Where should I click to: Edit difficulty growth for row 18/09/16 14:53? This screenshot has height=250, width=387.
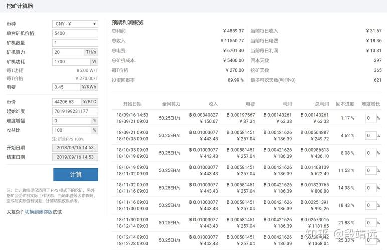click(371, 118)
